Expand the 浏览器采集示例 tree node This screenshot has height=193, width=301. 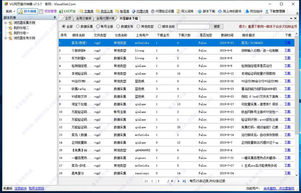(6, 23)
